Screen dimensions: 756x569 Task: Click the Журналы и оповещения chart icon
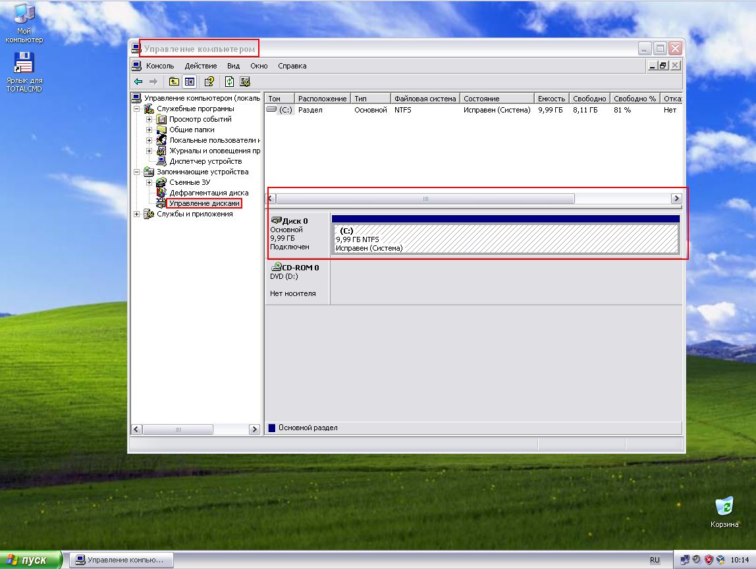coord(161,151)
